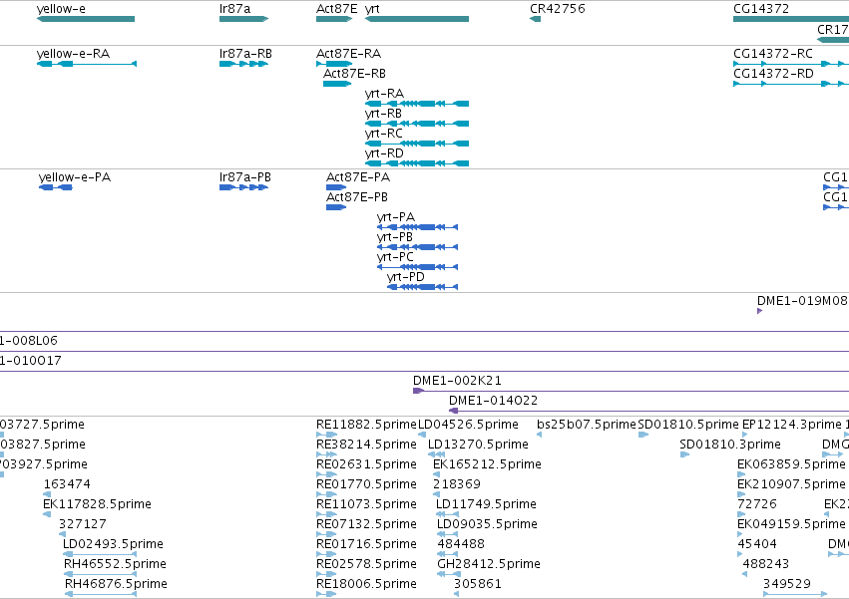Select the Act87E-PA protein bar
The width and height of the screenshot is (849, 599).
click(x=336, y=187)
